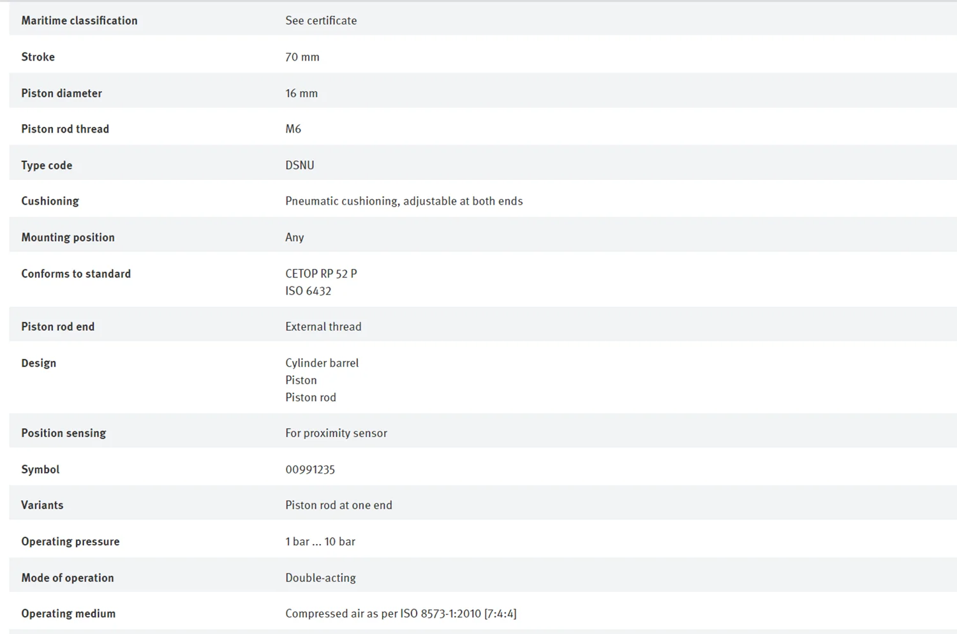The image size is (957, 634).
Task: Click the Maritime classification label
Action: click(x=79, y=20)
